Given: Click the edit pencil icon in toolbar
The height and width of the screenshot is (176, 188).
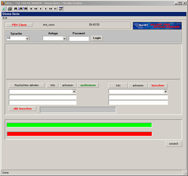Looking at the screenshot, I should [61, 9].
